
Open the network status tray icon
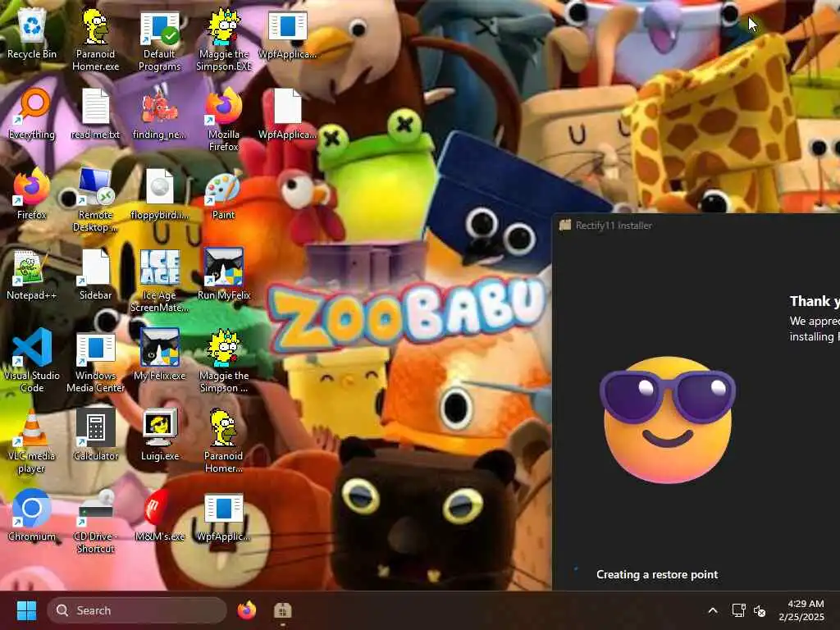click(x=739, y=610)
